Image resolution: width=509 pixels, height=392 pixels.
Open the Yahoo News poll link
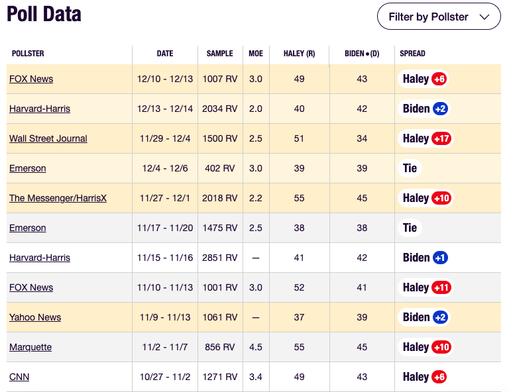click(35, 317)
